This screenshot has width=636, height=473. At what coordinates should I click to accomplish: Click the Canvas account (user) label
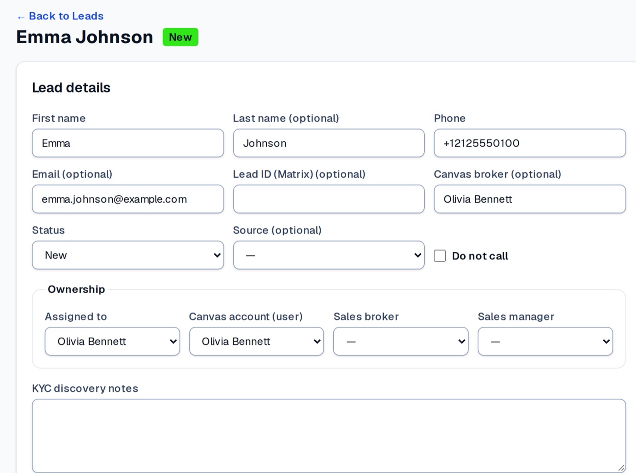coord(246,317)
